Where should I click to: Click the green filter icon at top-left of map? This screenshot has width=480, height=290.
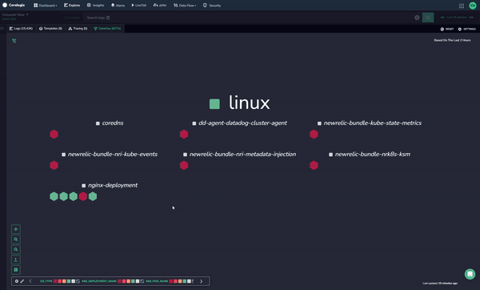(14, 41)
